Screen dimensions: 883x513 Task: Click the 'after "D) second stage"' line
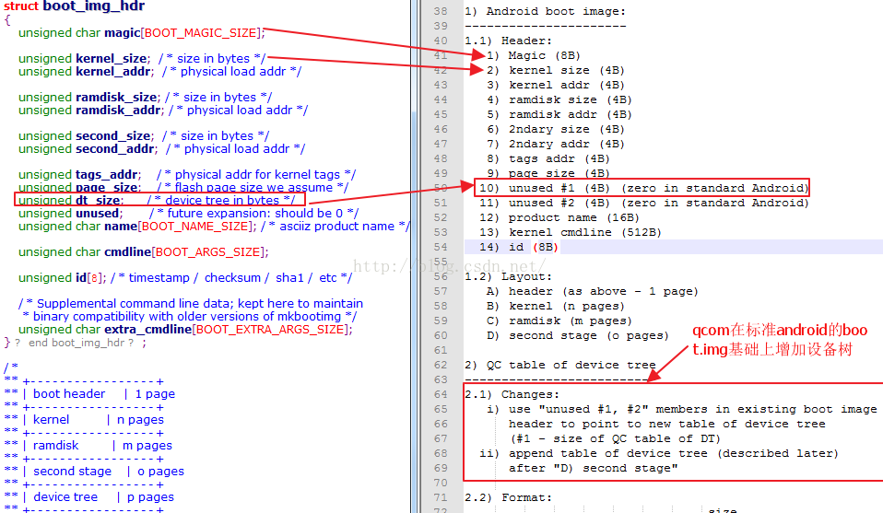[593, 468]
